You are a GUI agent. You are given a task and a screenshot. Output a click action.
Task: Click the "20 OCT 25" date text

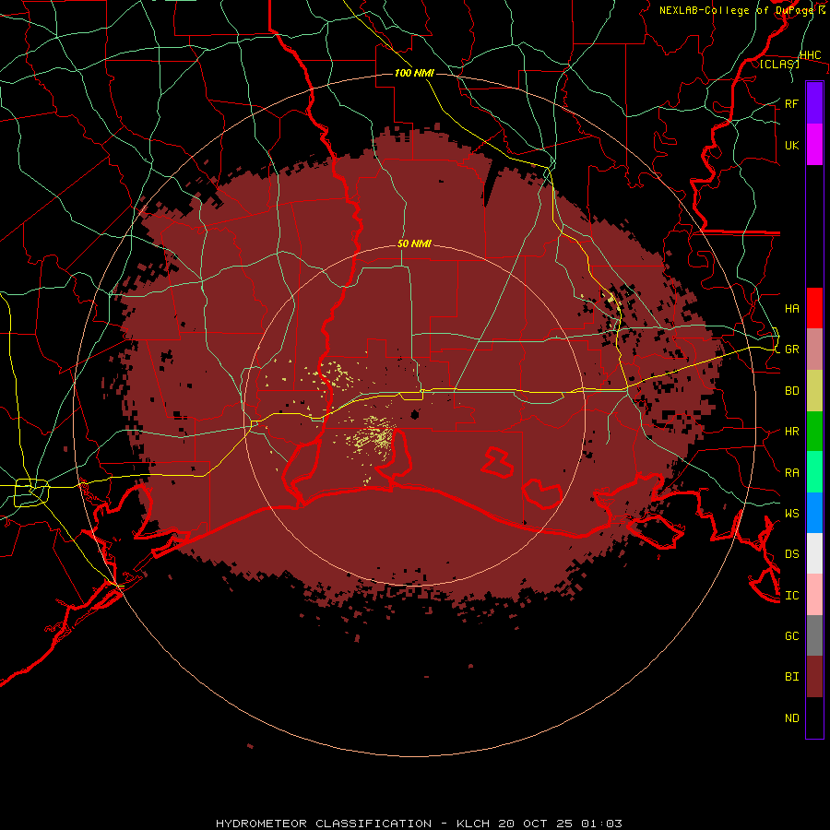pos(535,824)
